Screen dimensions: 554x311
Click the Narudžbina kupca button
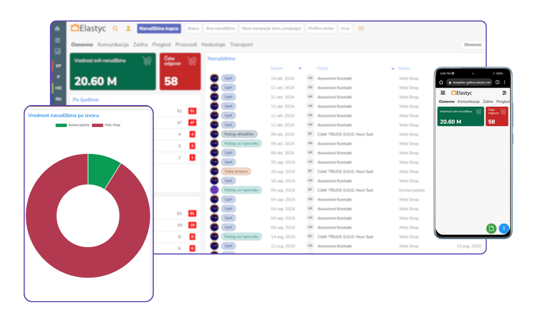[159, 29]
